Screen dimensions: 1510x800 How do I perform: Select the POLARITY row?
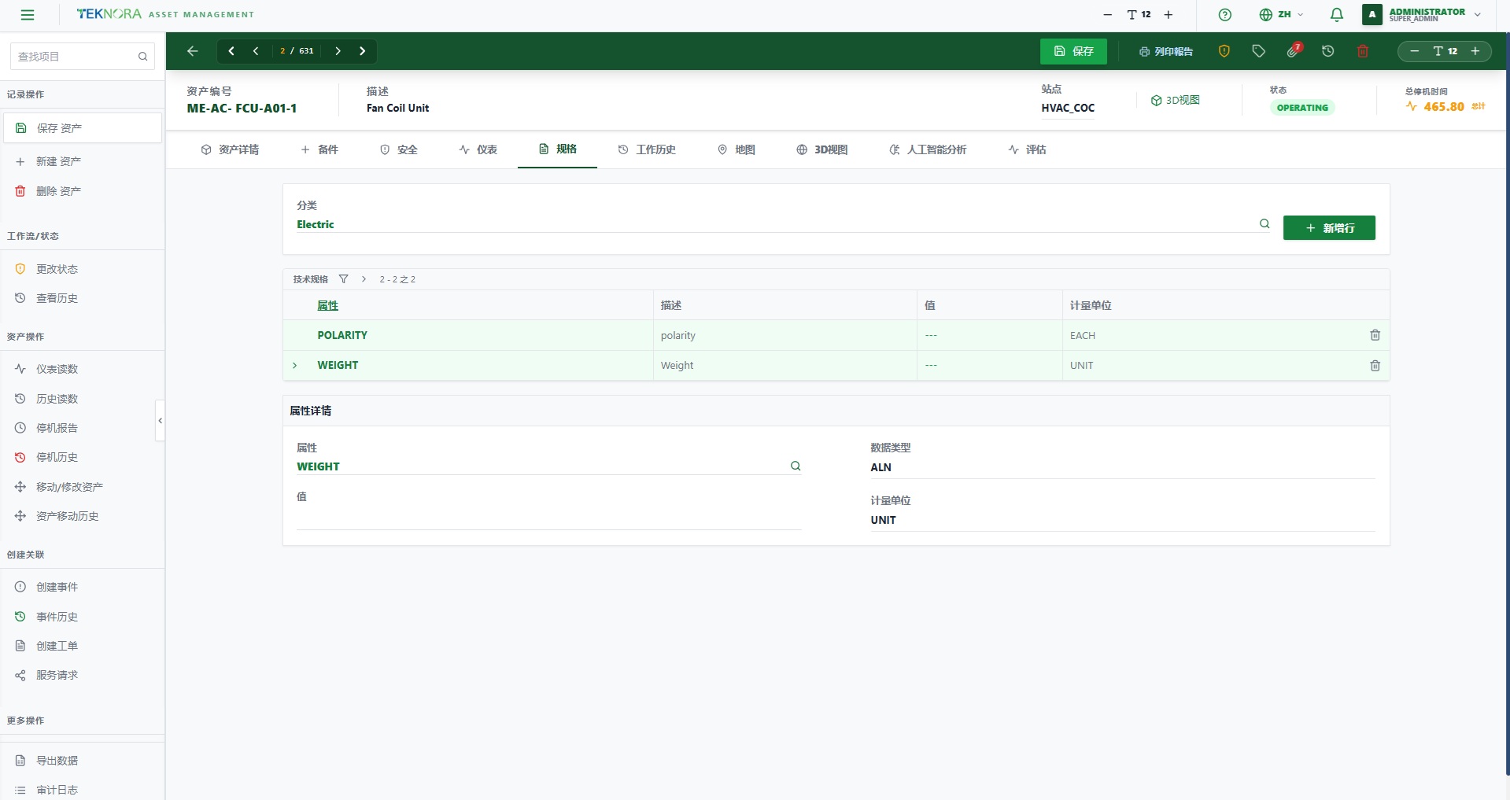coord(836,335)
